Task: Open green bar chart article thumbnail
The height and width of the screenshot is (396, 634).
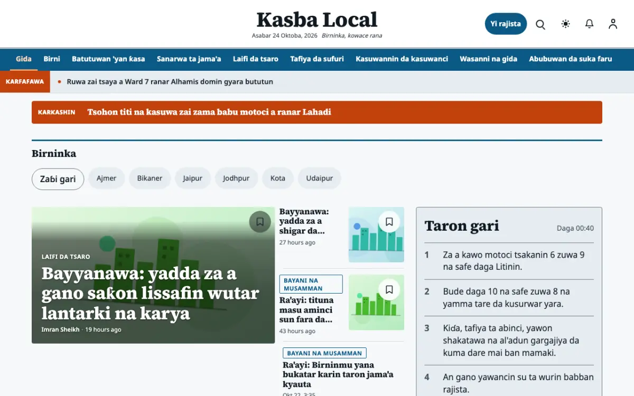Action: (x=376, y=303)
